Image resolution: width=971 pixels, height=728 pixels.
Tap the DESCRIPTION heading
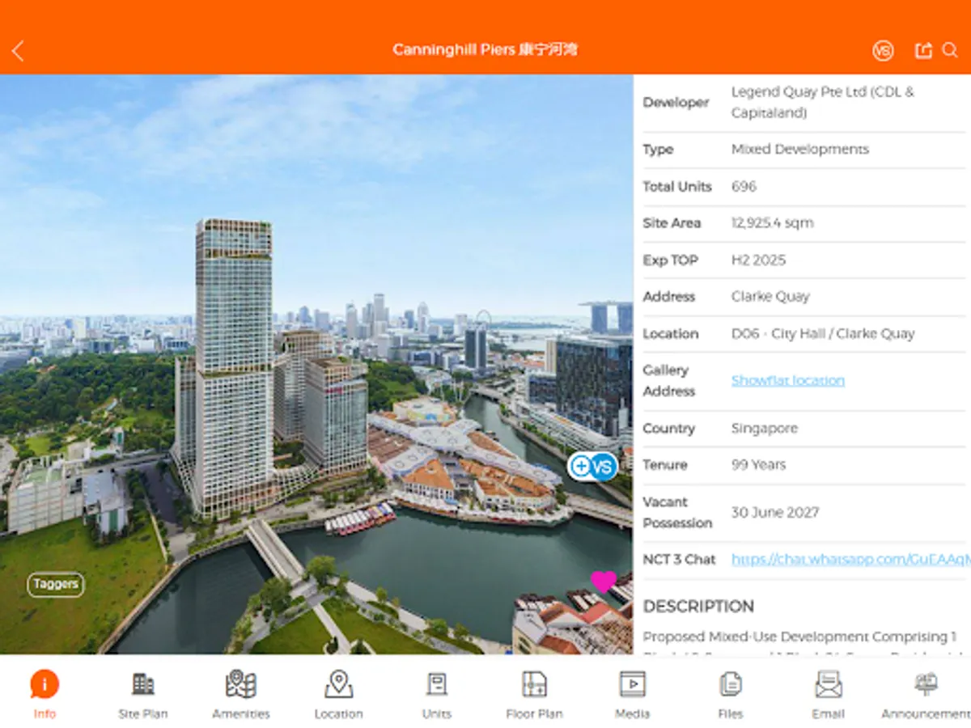click(698, 607)
